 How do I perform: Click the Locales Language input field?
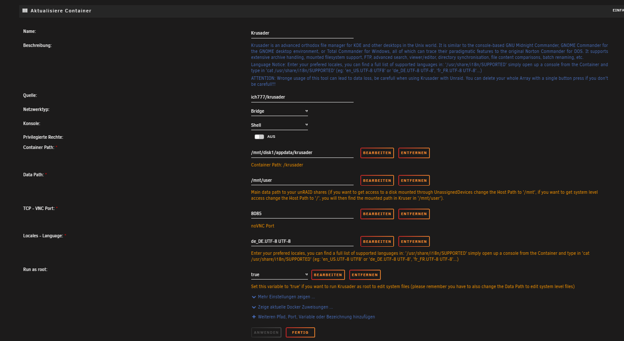(302, 241)
